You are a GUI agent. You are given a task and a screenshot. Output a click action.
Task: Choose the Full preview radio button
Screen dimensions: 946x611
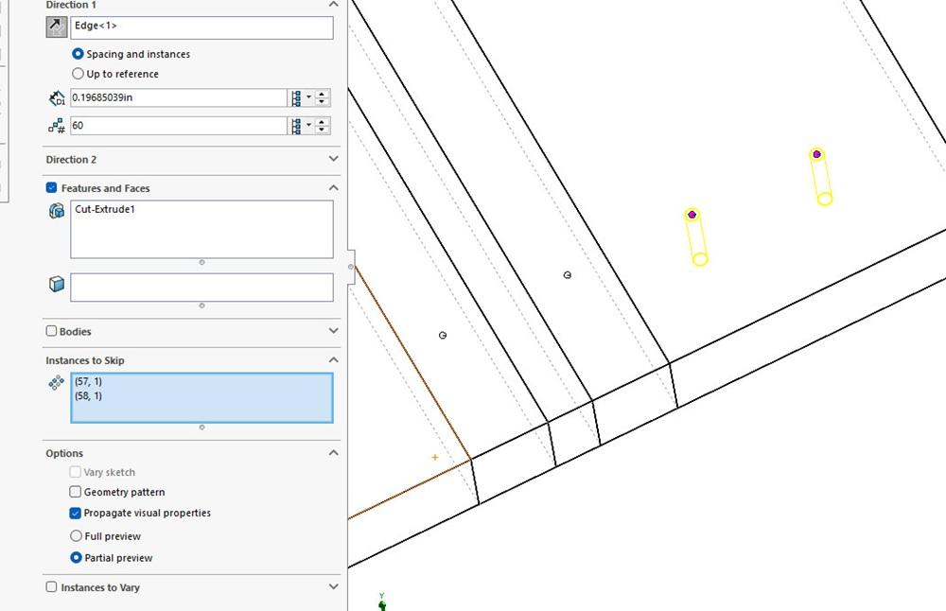coord(77,536)
